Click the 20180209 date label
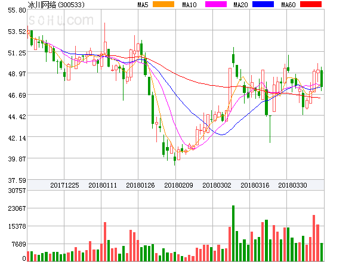This screenshot has width=358, height=262. point(178,185)
